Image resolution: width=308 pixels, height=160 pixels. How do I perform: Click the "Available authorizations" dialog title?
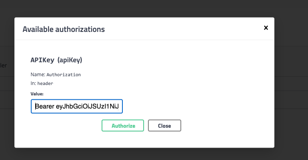point(64,29)
